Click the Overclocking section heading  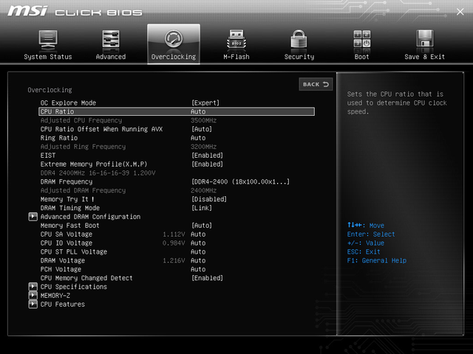[50, 90]
